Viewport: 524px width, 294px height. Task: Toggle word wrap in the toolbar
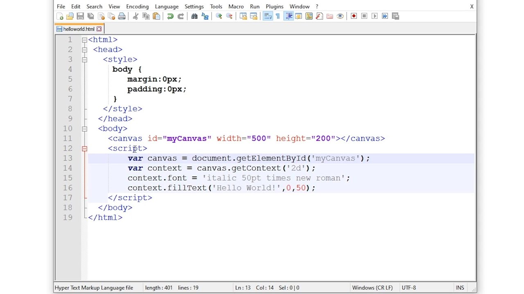268,16
